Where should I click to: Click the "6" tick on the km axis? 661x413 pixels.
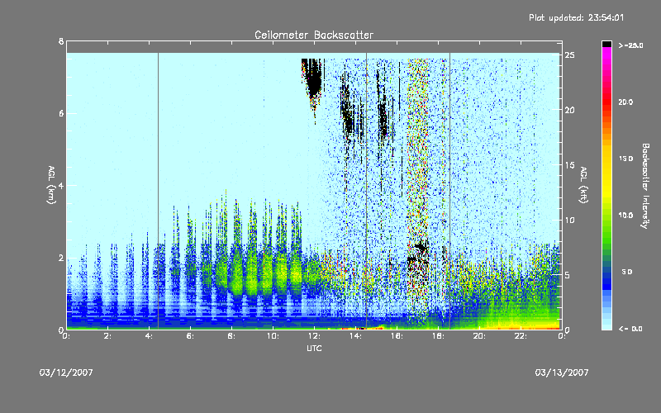61,113
